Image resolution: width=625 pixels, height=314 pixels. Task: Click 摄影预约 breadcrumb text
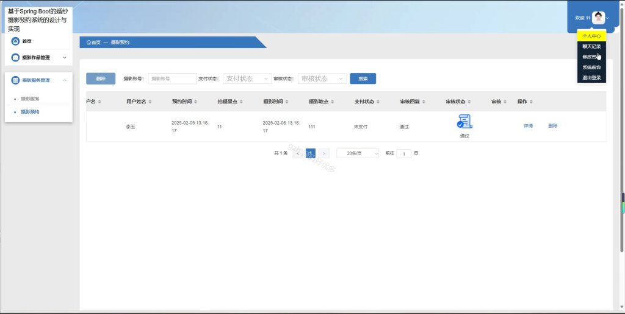(x=120, y=42)
